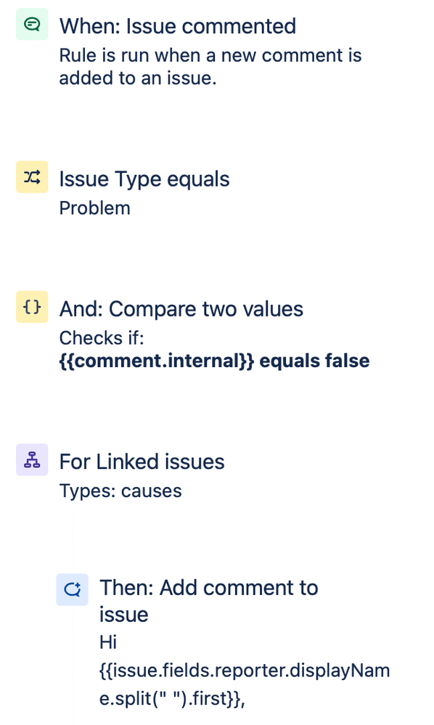
Task: Click the Add comment action refresh icon
Action: tap(72, 589)
